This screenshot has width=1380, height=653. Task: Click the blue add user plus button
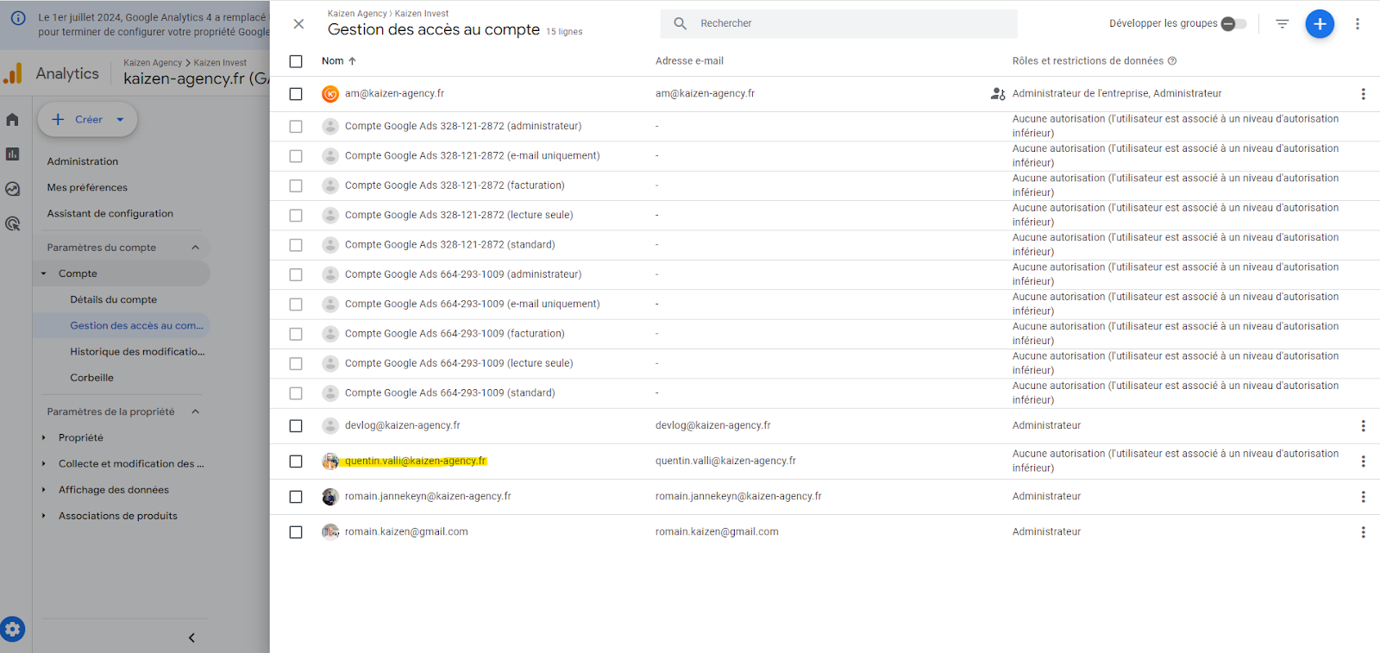point(1320,24)
